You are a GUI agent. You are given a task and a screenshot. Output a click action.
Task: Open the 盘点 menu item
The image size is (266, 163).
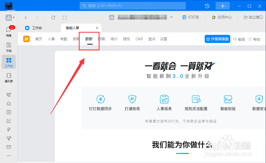[152, 39]
